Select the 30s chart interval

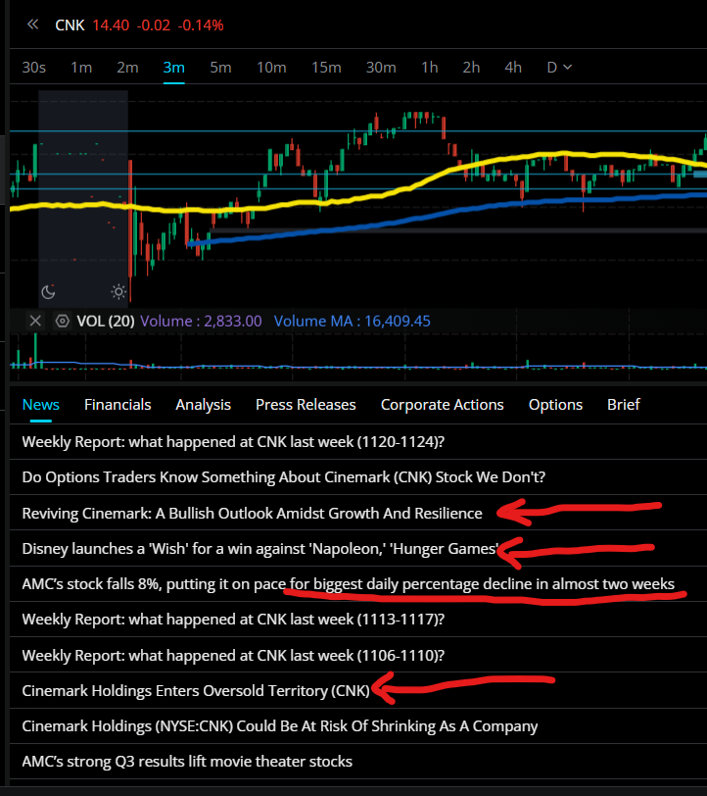tap(34, 67)
